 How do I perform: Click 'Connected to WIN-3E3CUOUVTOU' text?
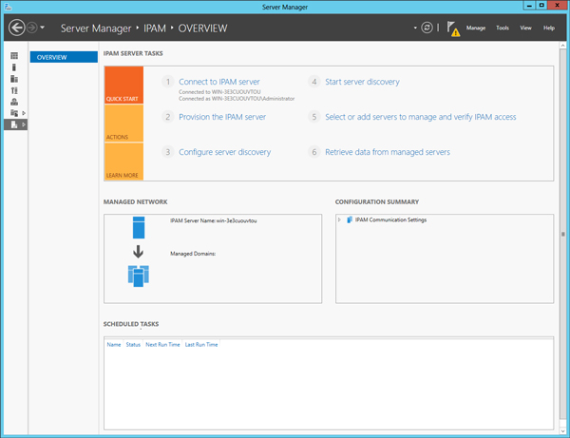pyautogui.click(x=219, y=92)
